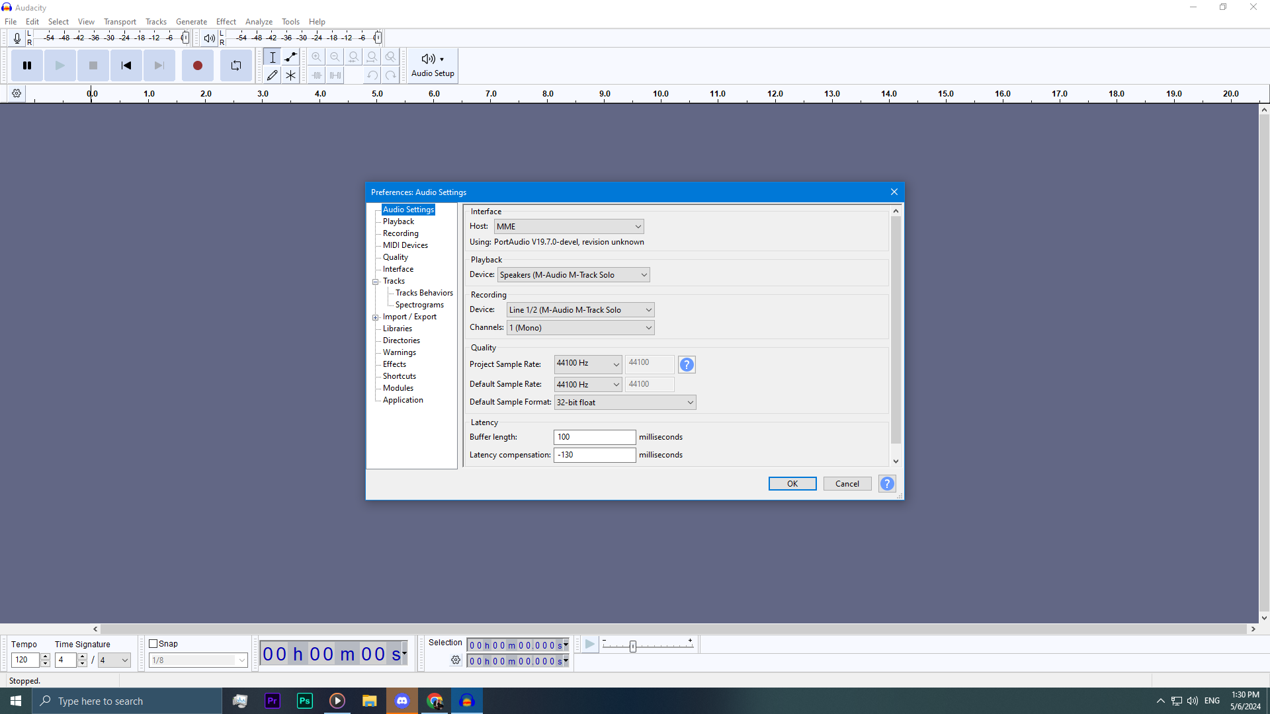Open the Host MME dropdown
This screenshot has width=1270, height=714.
pos(569,227)
